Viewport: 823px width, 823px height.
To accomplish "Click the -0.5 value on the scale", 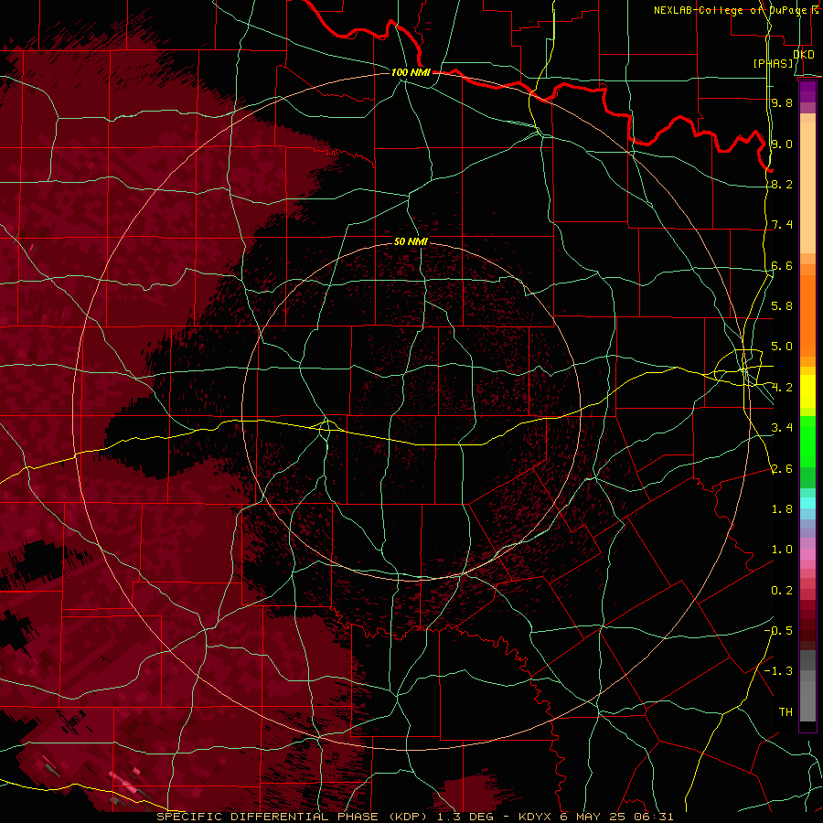I will 778,631.
